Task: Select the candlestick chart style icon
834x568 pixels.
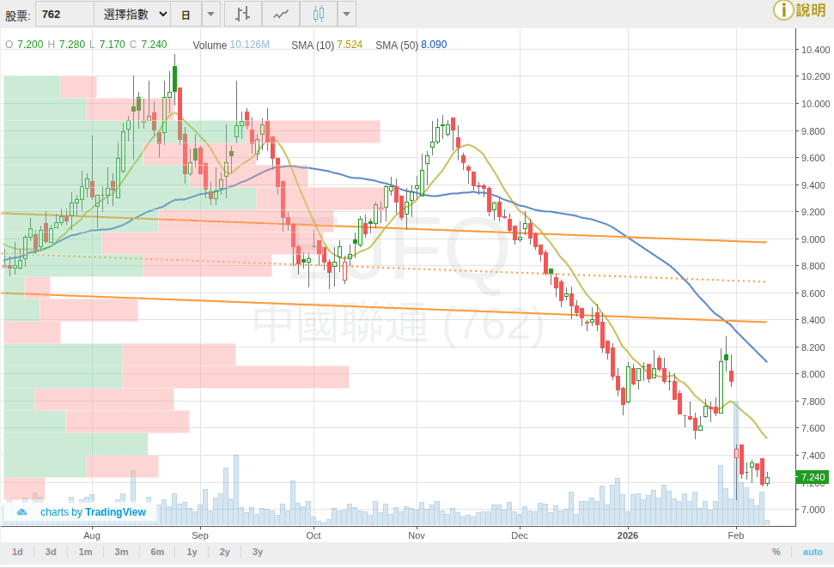Action: pyautogui.click(x=319, y=14)
